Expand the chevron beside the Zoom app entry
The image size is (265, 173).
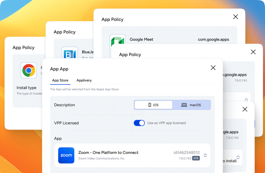pos(205,155)
